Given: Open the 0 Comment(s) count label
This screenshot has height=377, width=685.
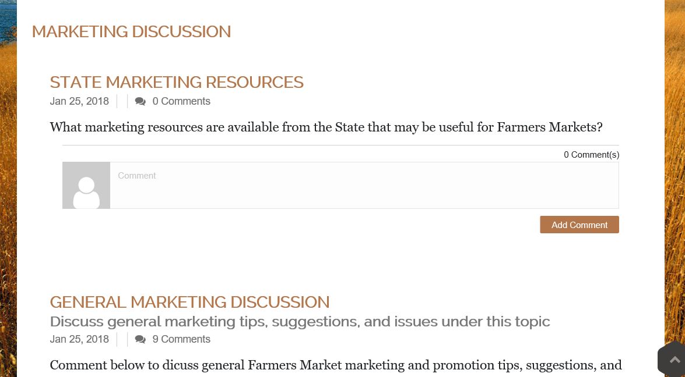Looking at the screenshot, I should point(591,154).
